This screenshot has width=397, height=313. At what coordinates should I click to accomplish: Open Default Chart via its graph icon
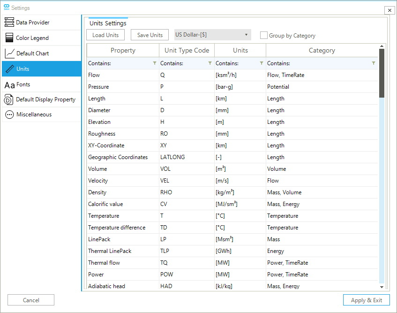tap(9, 53)
